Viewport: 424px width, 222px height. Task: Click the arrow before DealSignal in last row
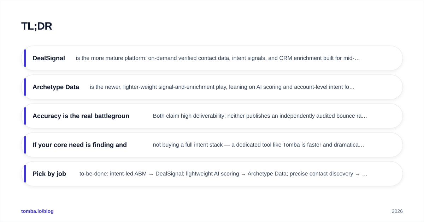[151, 174]
